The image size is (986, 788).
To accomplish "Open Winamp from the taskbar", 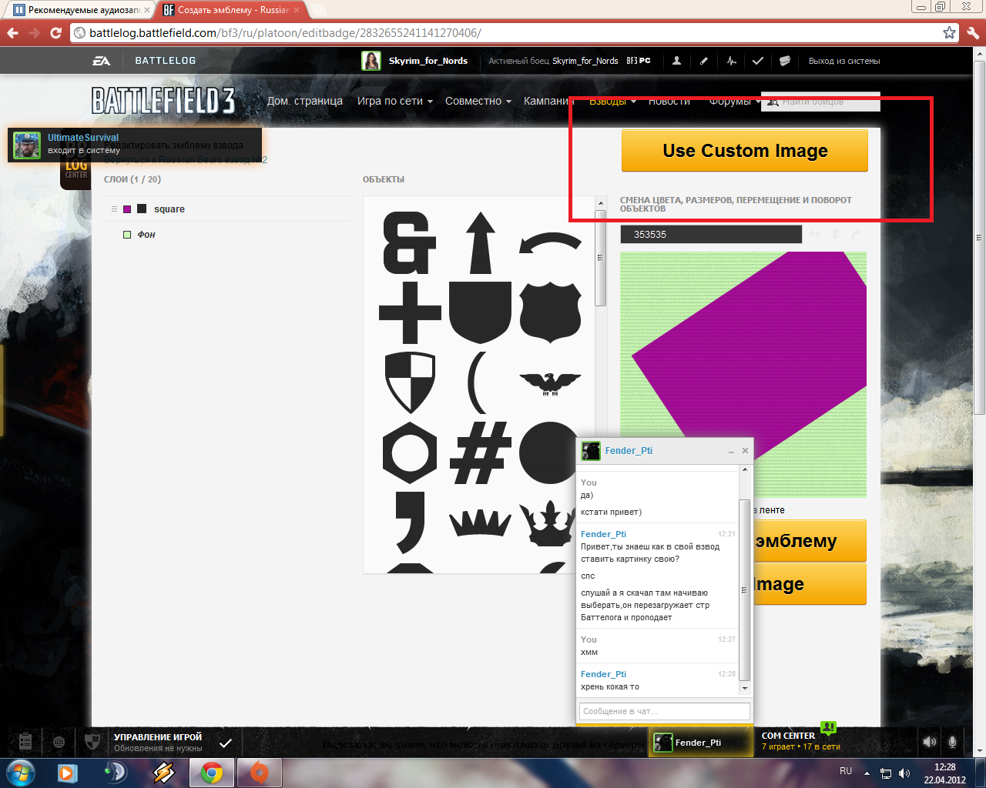I will click(163, 772).
